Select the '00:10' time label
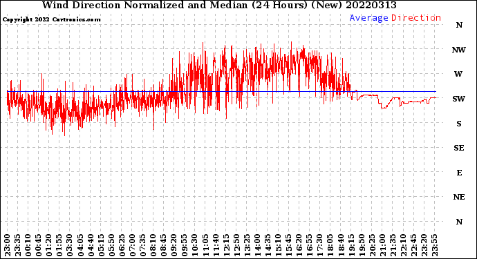This screenshot has height=259, width=477. pos(28,245)
